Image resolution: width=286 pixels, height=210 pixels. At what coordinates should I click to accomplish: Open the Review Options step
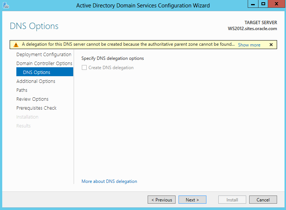(32, 99)
